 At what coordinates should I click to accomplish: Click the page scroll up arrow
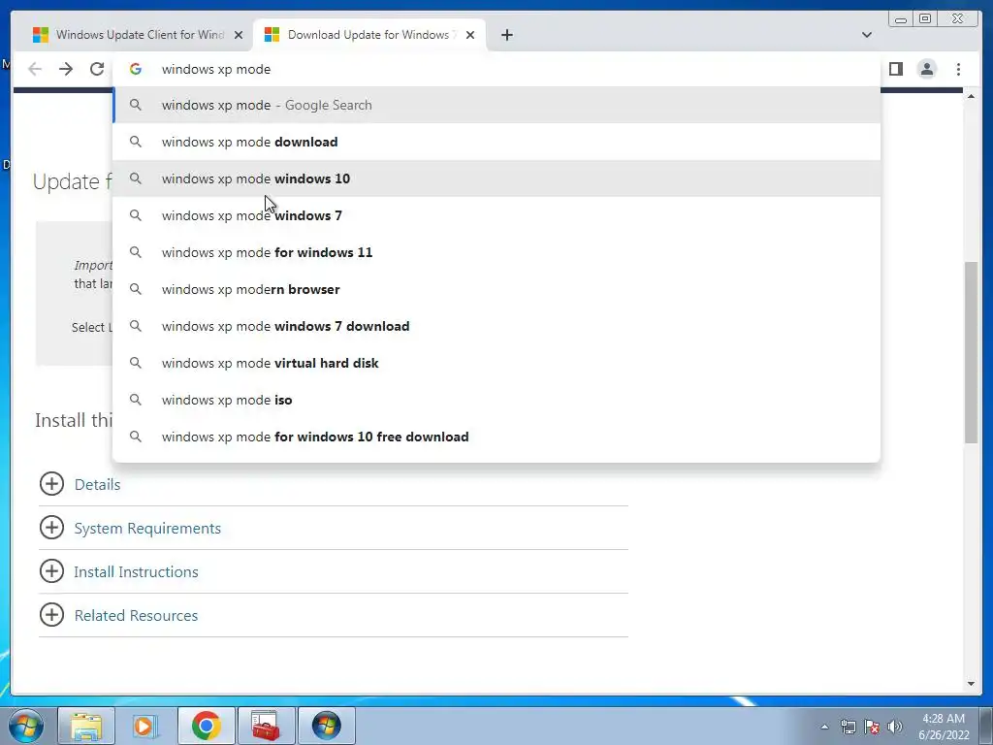[971, 96]
